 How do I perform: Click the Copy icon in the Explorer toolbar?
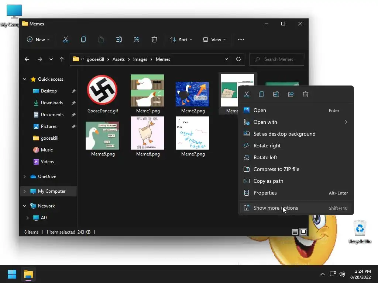click(83, 40)
